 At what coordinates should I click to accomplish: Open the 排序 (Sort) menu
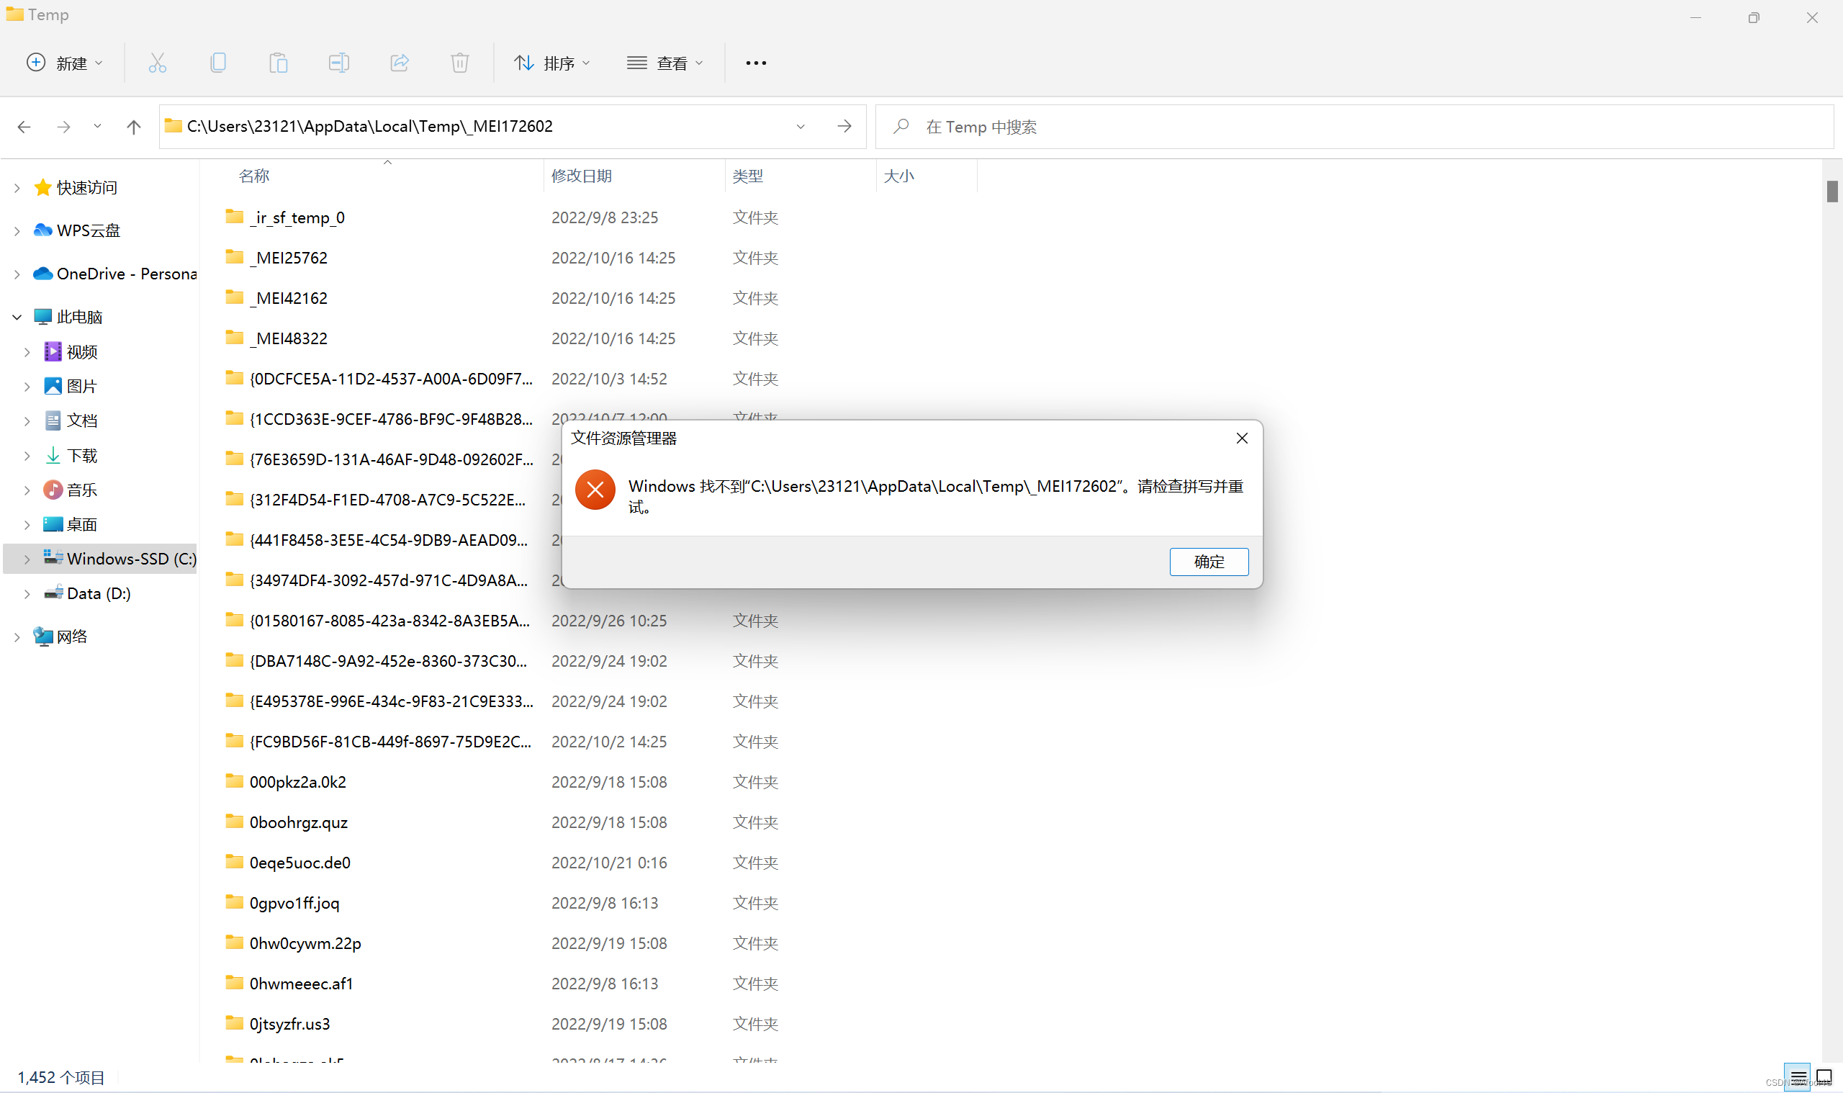552,63
